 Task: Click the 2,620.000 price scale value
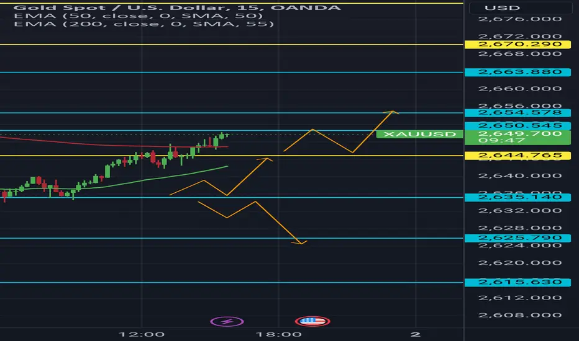pyautogui.click(x=520, y=263)
